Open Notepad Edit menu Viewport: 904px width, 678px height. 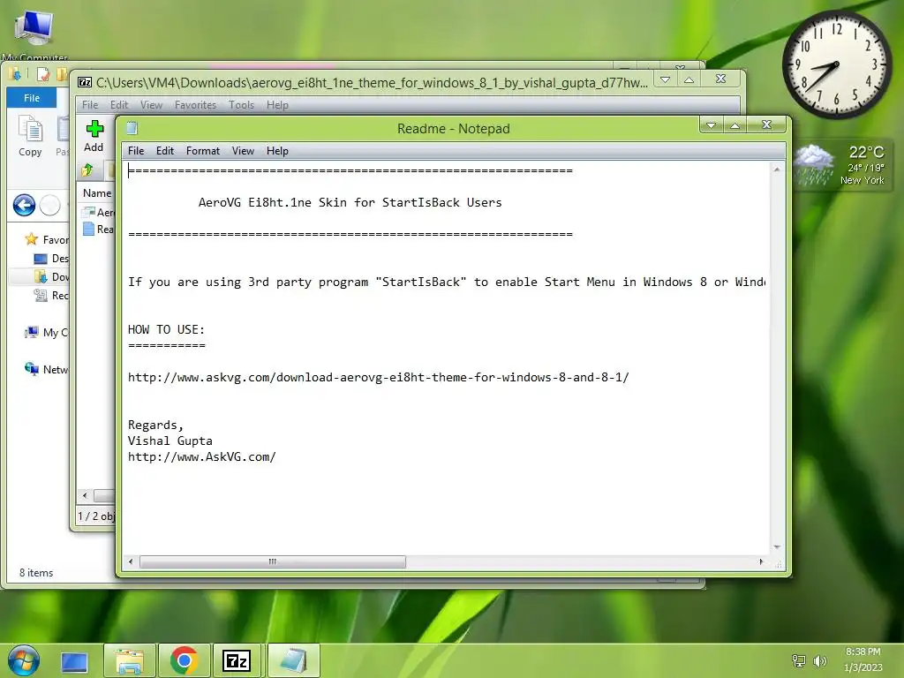click(x=165, y=150)
